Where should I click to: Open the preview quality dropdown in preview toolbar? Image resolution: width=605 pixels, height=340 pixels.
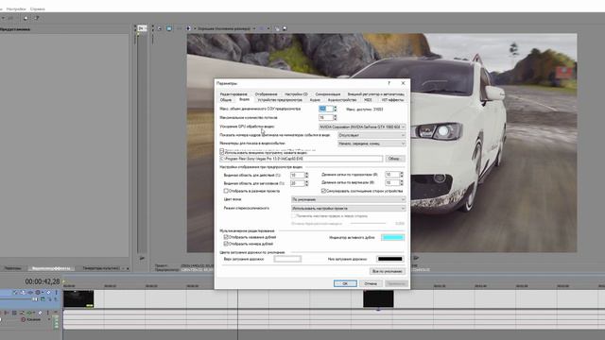[227, 28]
